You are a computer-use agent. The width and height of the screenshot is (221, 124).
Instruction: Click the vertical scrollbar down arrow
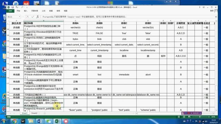[x=217, y=111]
